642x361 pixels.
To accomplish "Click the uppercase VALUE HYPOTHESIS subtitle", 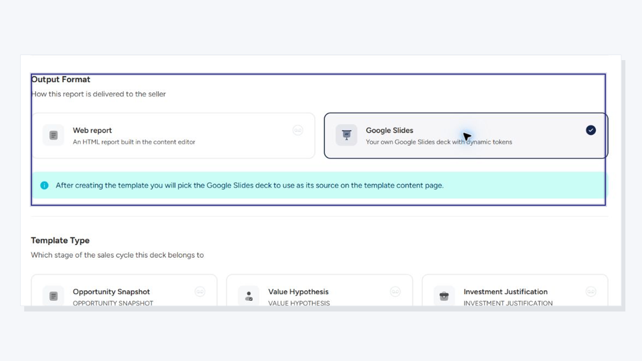I will coord(299,303).
